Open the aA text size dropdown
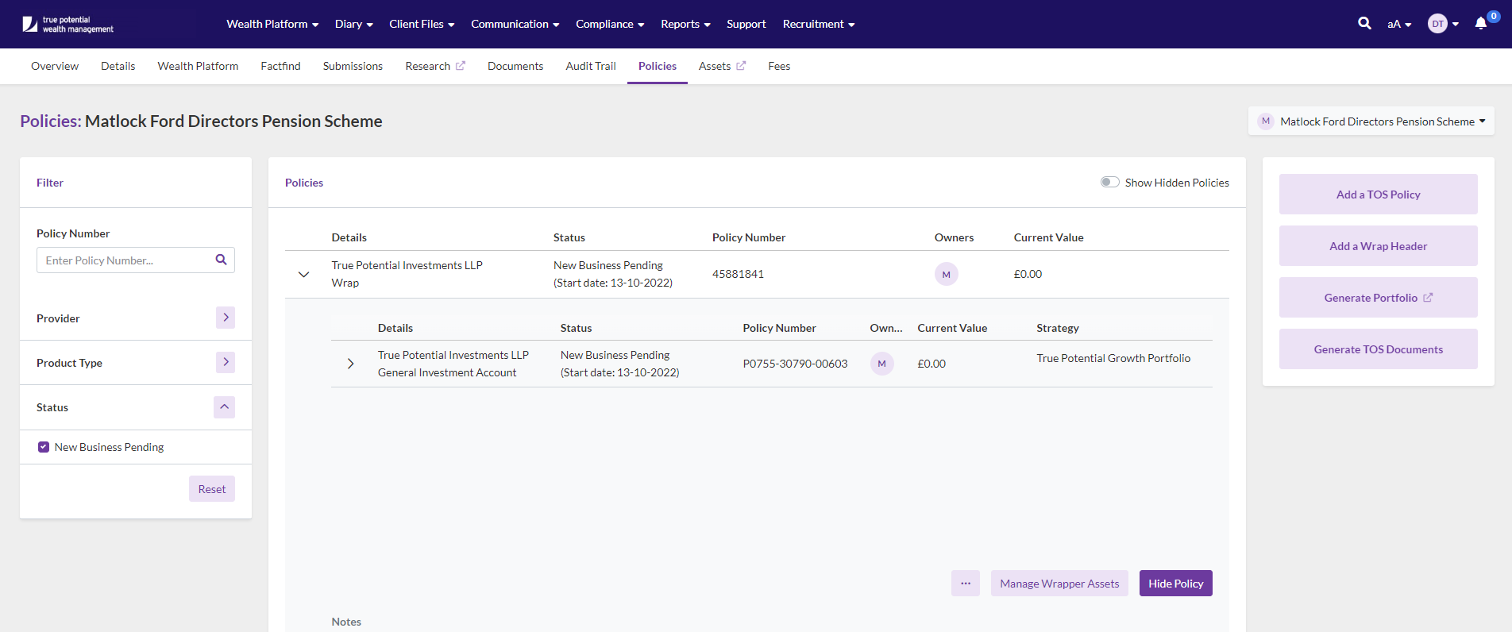 coord(1399,24)
